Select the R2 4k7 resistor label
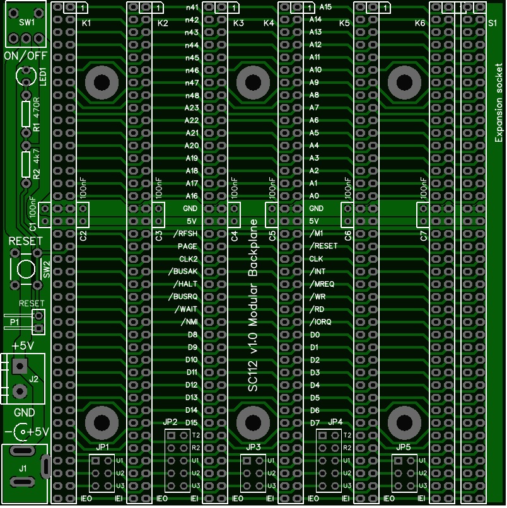The image size is (507, 508). tap(37, 164)
